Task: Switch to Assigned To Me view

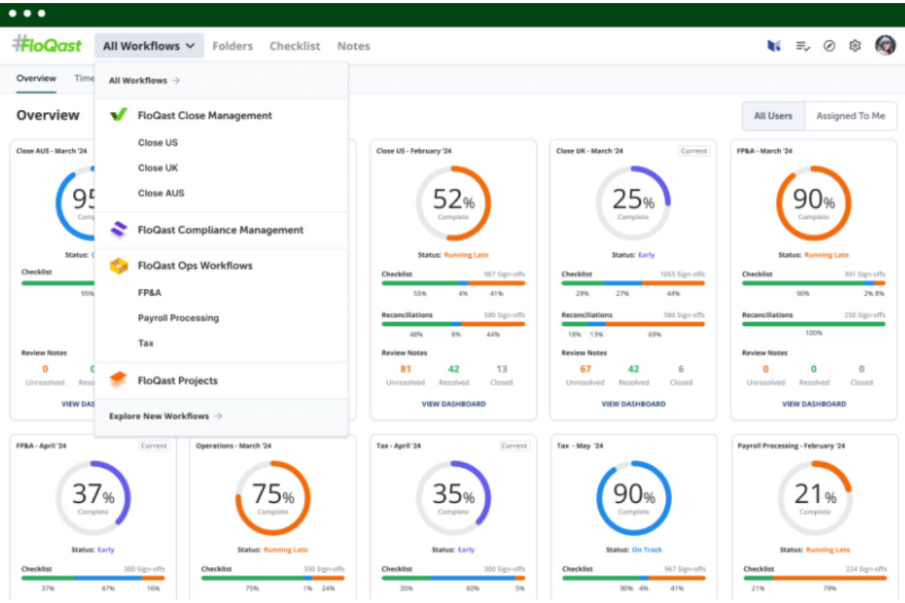Action: click(851, 115)
